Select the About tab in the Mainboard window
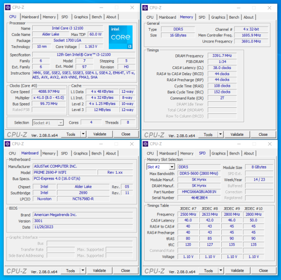Screen dimensions: 281x280 (x=111, y=153)
